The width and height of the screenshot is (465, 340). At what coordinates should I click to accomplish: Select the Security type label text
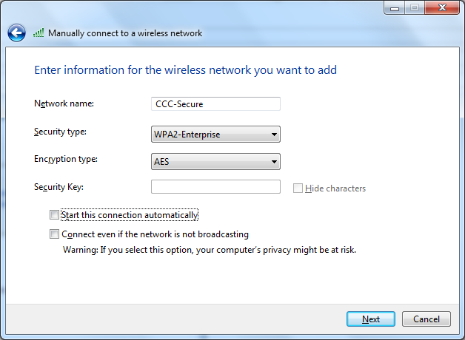point(60,132)
